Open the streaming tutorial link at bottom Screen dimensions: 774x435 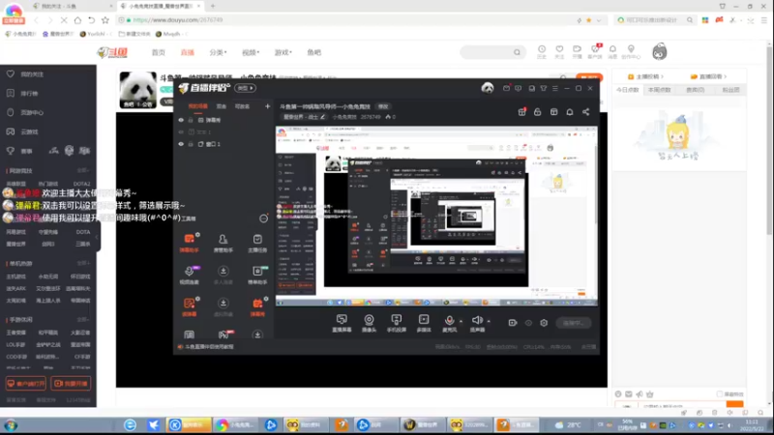209,347
